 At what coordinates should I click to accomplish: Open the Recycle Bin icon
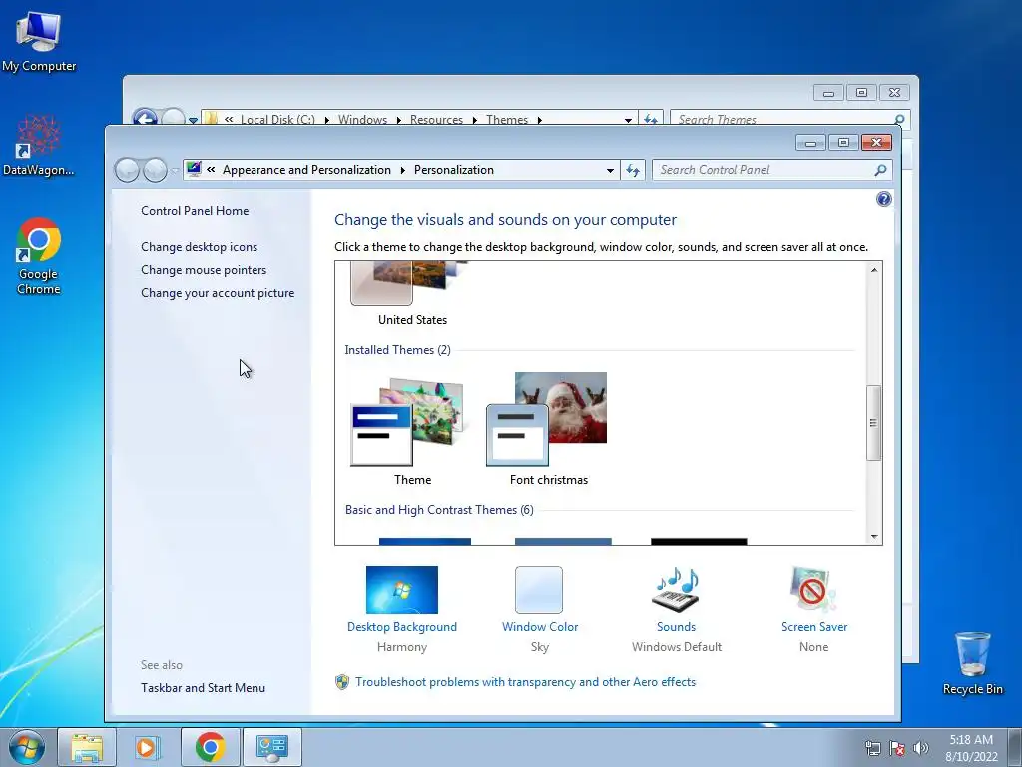coord(972,662)
